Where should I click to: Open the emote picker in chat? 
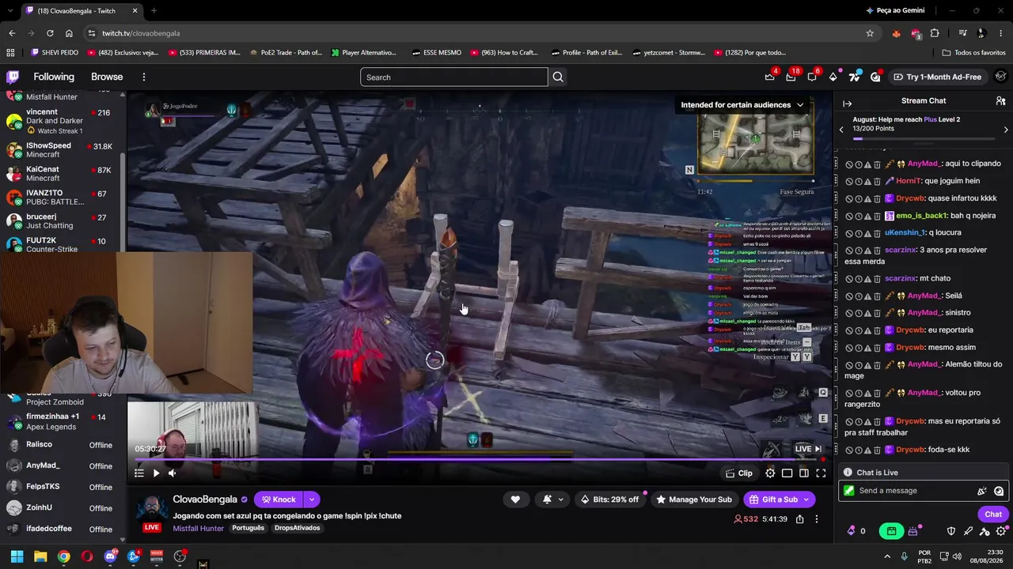tap(999, 491)
